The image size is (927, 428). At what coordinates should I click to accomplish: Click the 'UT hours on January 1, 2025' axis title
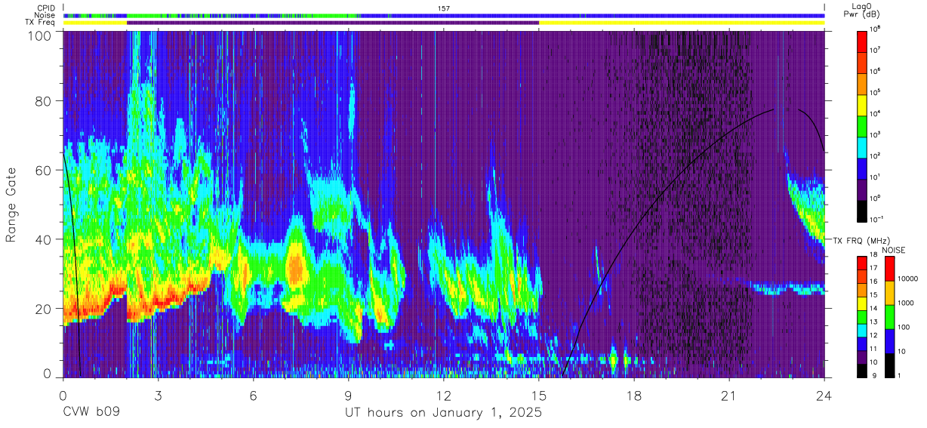coord(443,413)
